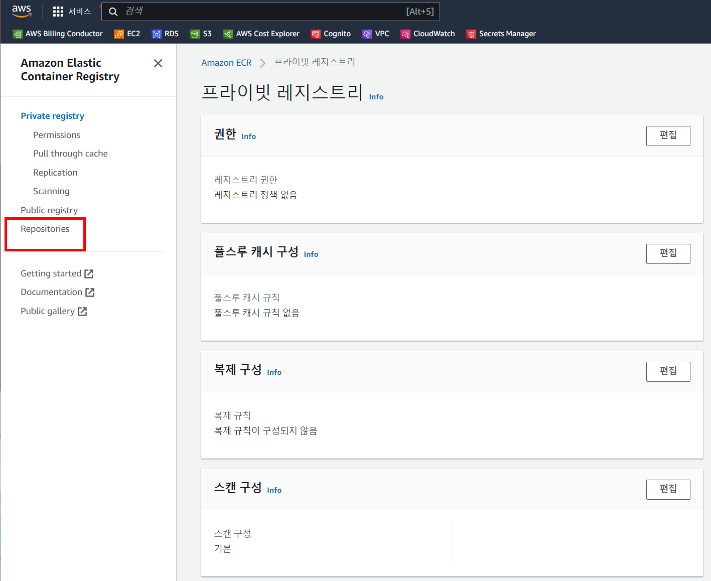
Task: Open Scanning in the sidebar
Action: point(51,191)
